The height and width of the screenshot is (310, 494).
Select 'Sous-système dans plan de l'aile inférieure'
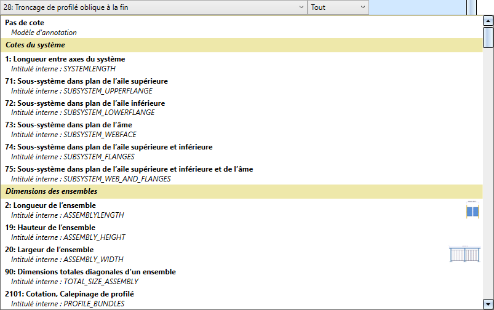[x=85, y=103]
